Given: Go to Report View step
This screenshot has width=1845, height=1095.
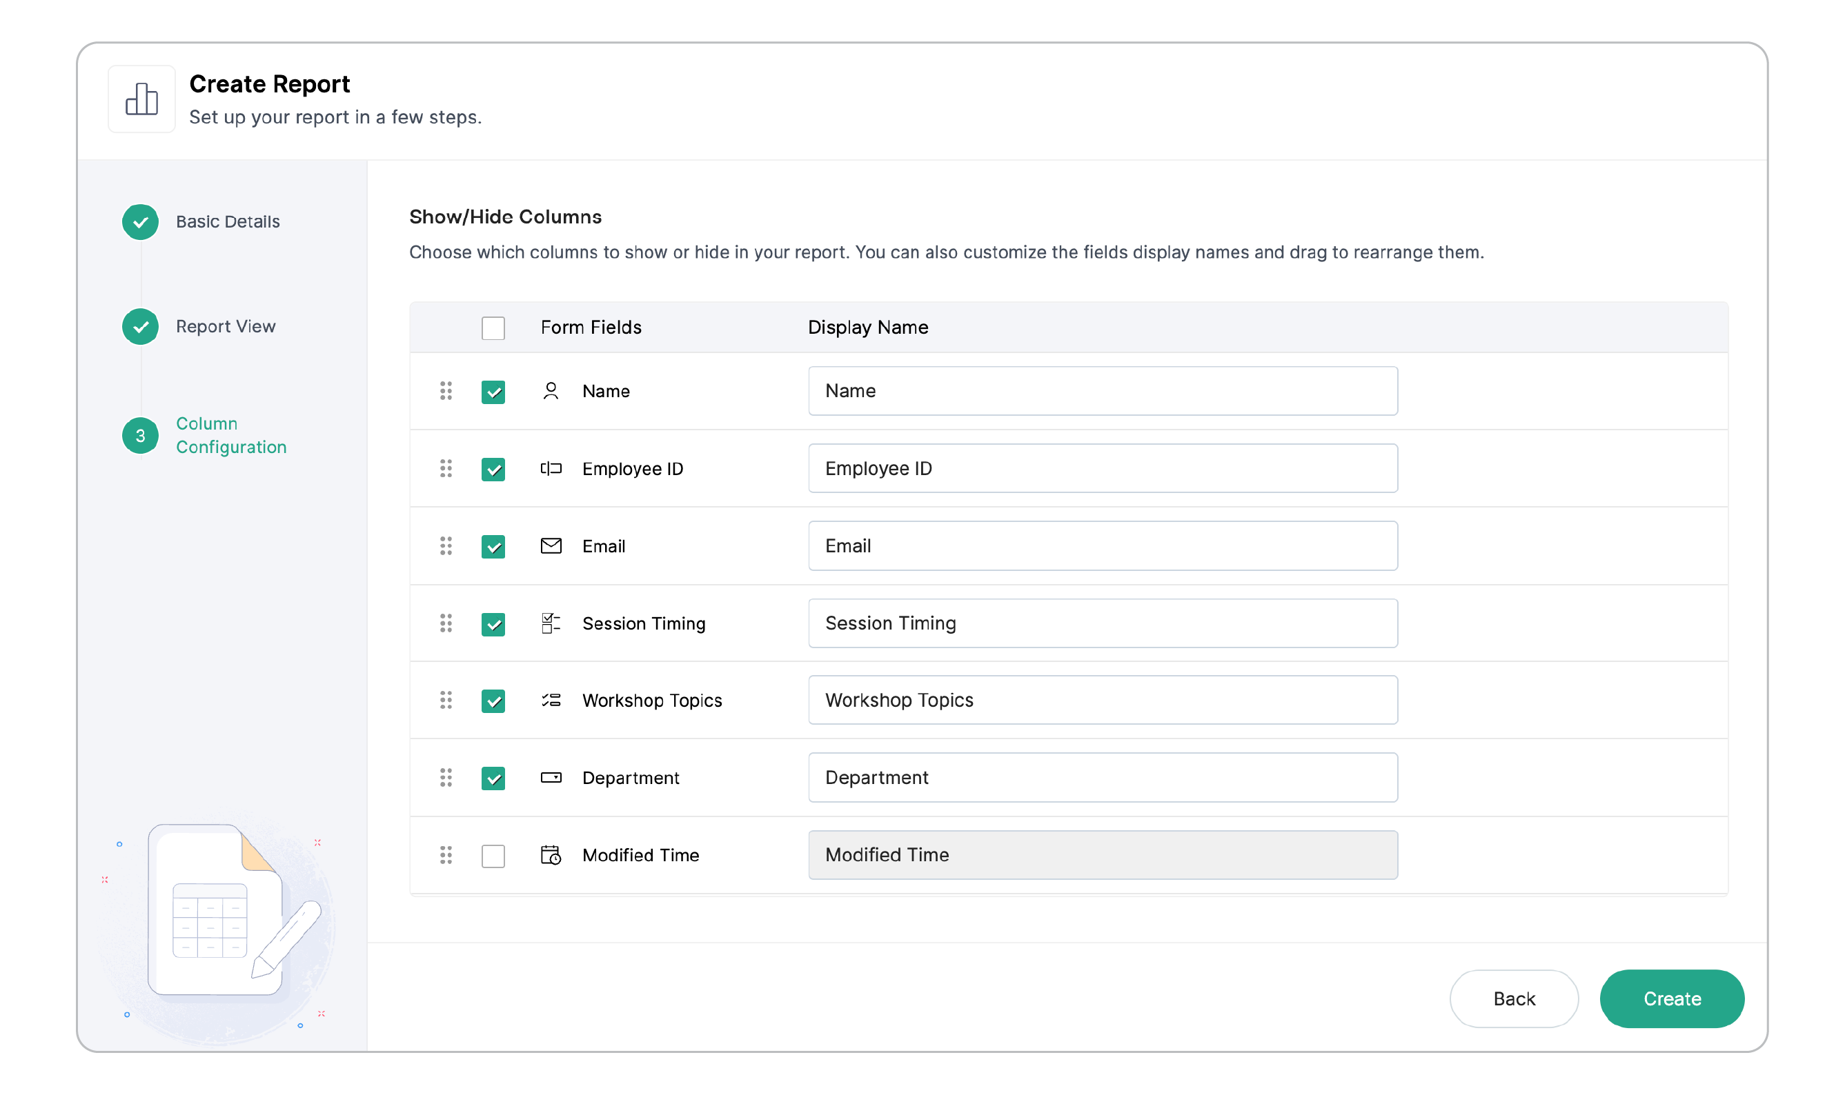Looking at the screenshot, I should [225, 327].
